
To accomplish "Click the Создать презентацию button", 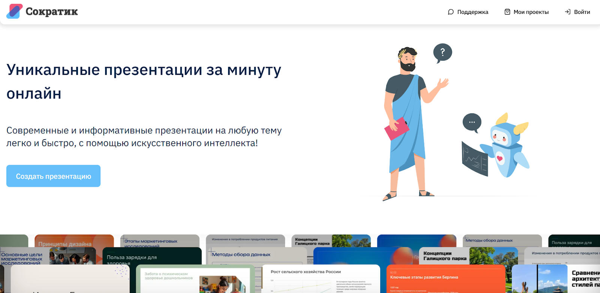I will tap(53, 176).
